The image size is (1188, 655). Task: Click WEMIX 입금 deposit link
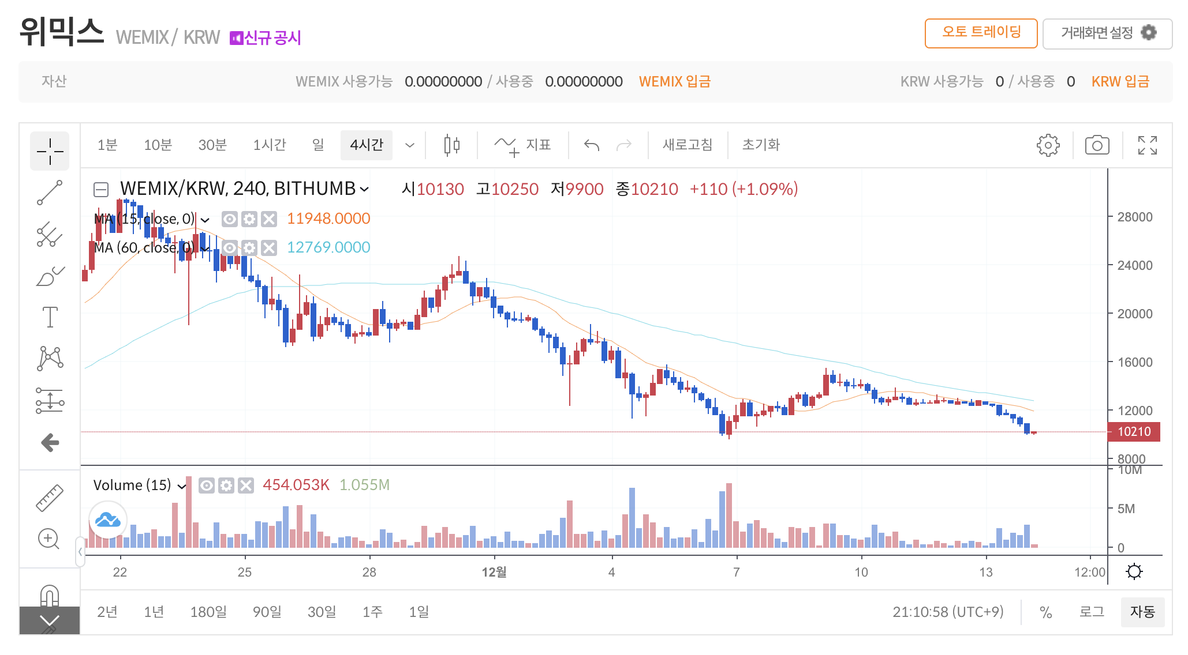674,81
